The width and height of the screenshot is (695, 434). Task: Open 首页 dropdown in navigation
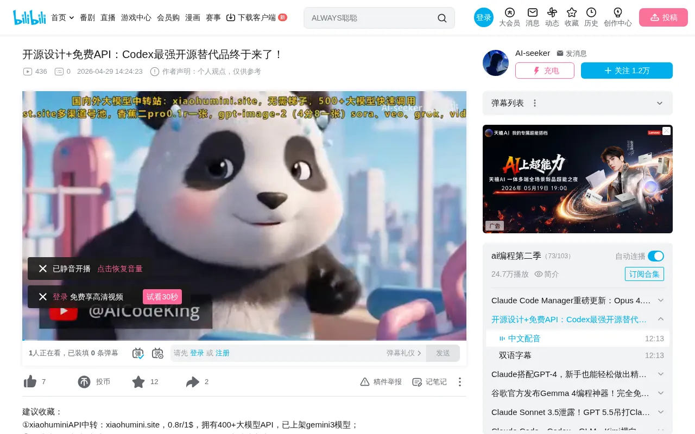coord(62,17)
